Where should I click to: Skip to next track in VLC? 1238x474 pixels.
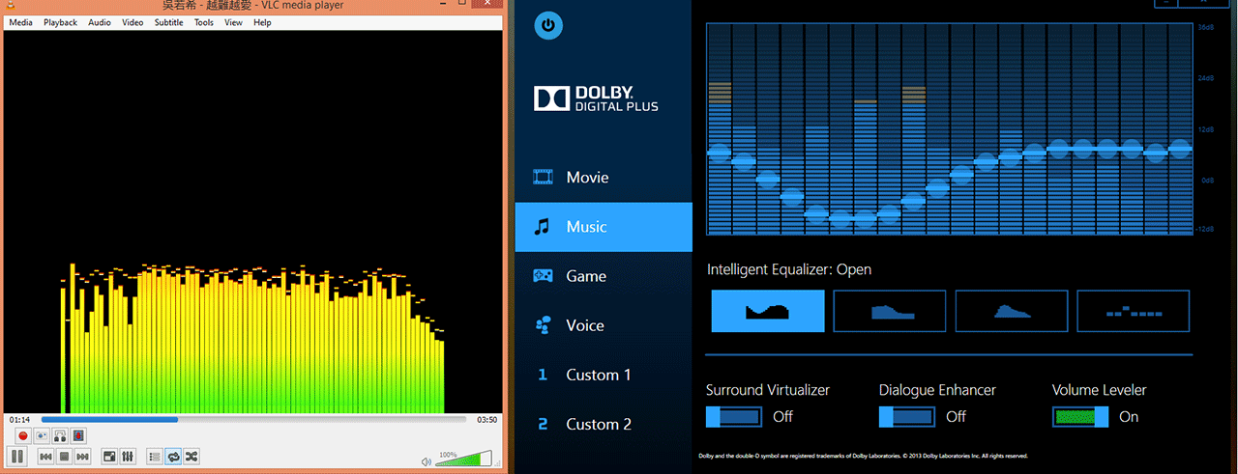[83, 456]
